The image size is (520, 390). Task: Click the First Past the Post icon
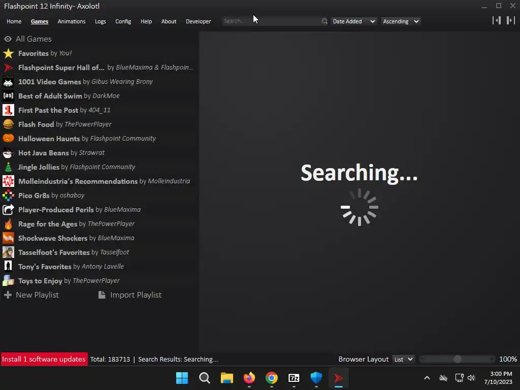tap(8, 110)
